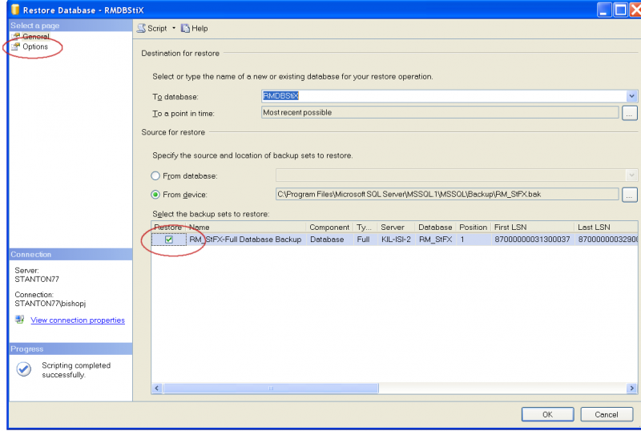Screen dimensions: 641x431
Task: Click the Database column header
Action: click(435, 227)
